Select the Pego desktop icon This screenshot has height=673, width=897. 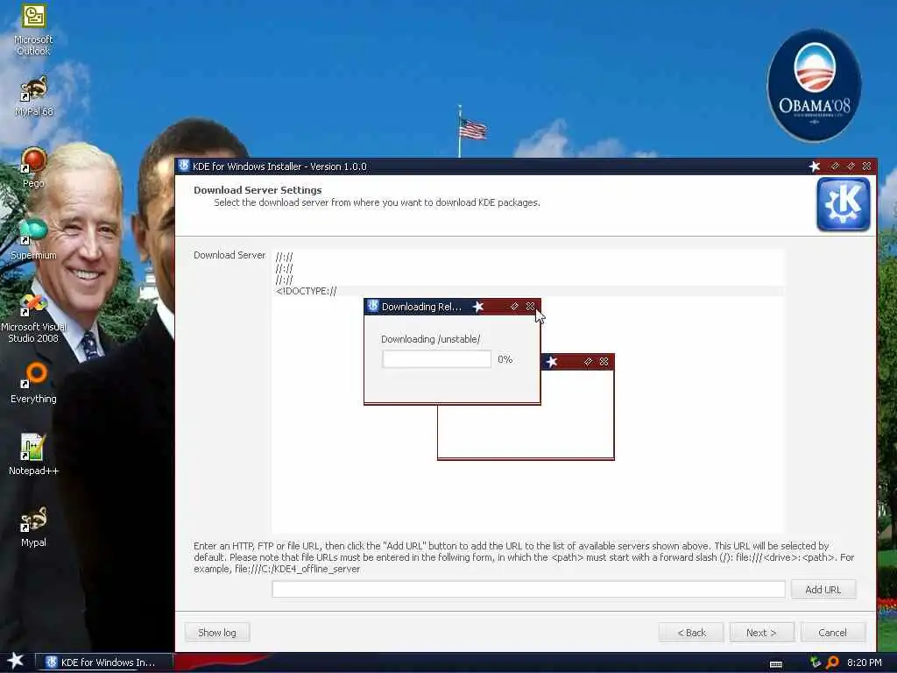click(x=33, y=167)
